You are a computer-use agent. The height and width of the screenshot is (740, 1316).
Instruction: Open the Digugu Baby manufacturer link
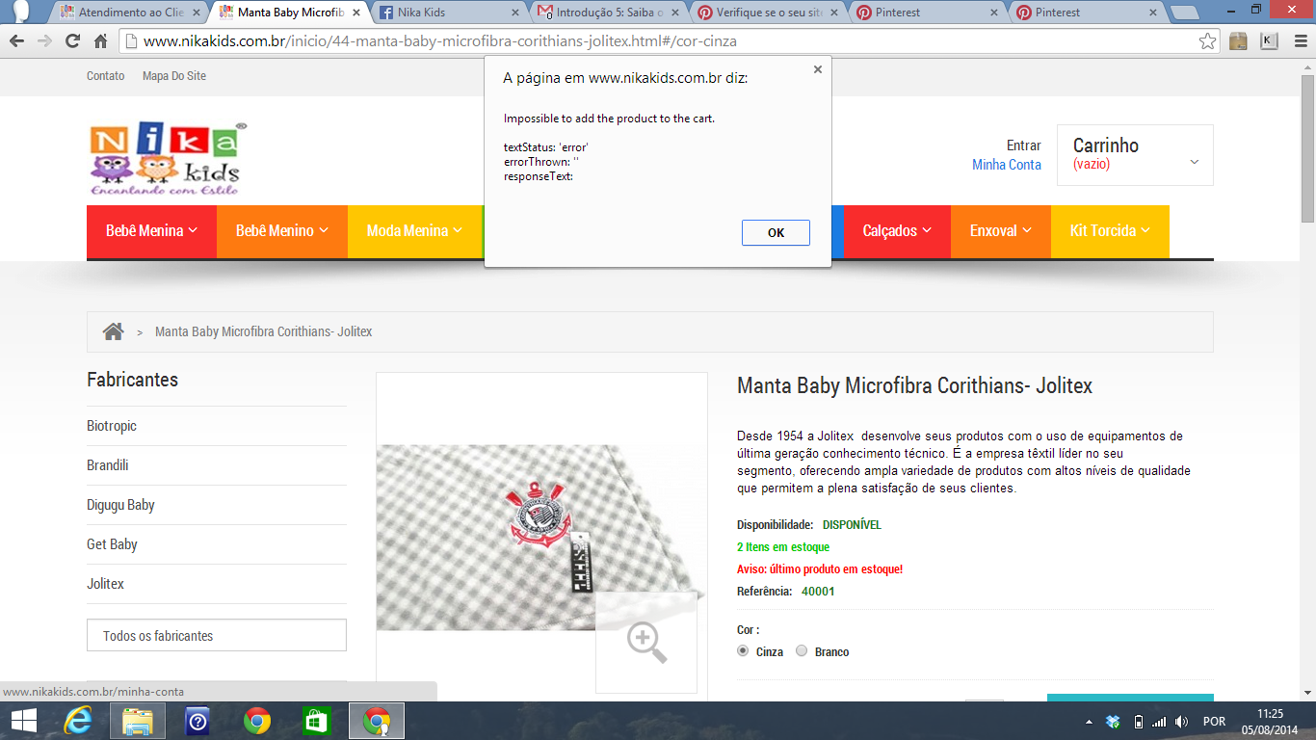click(x=120, y=505)
